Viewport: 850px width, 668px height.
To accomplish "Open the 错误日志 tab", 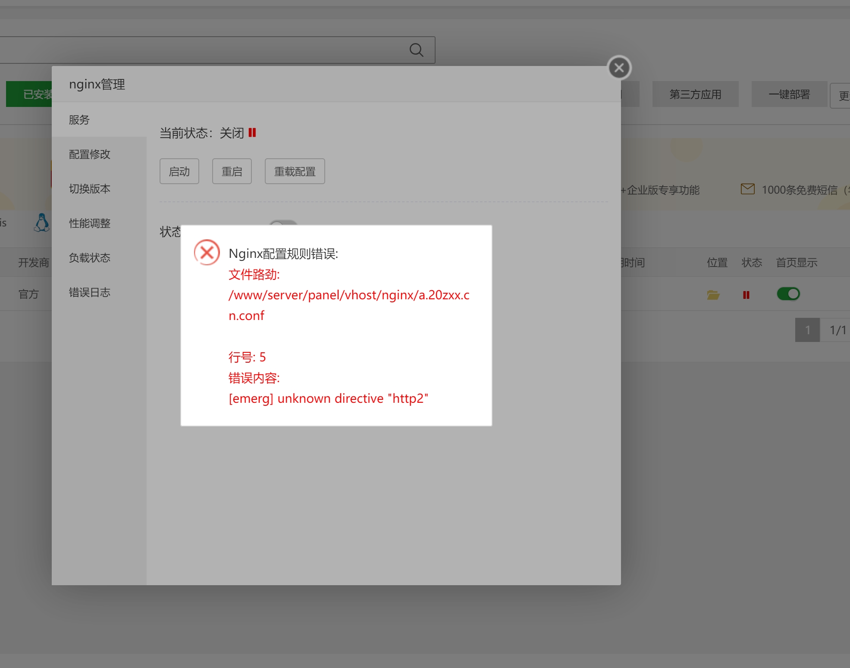I will 99,292.
